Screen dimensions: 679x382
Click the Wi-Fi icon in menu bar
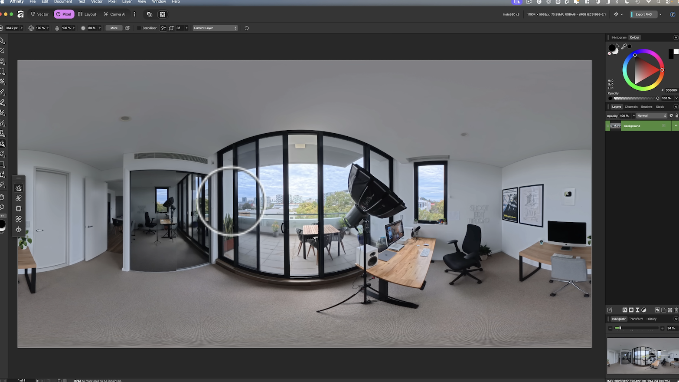649,2
